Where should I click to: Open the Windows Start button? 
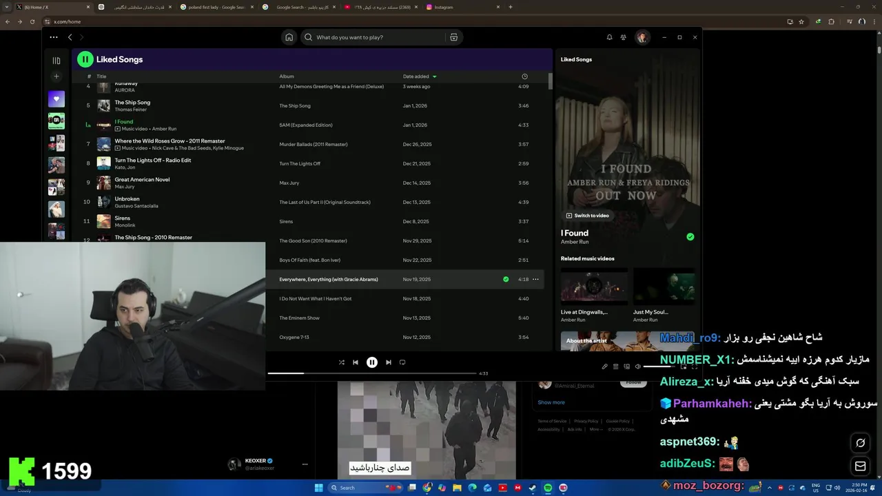point(318,488)
